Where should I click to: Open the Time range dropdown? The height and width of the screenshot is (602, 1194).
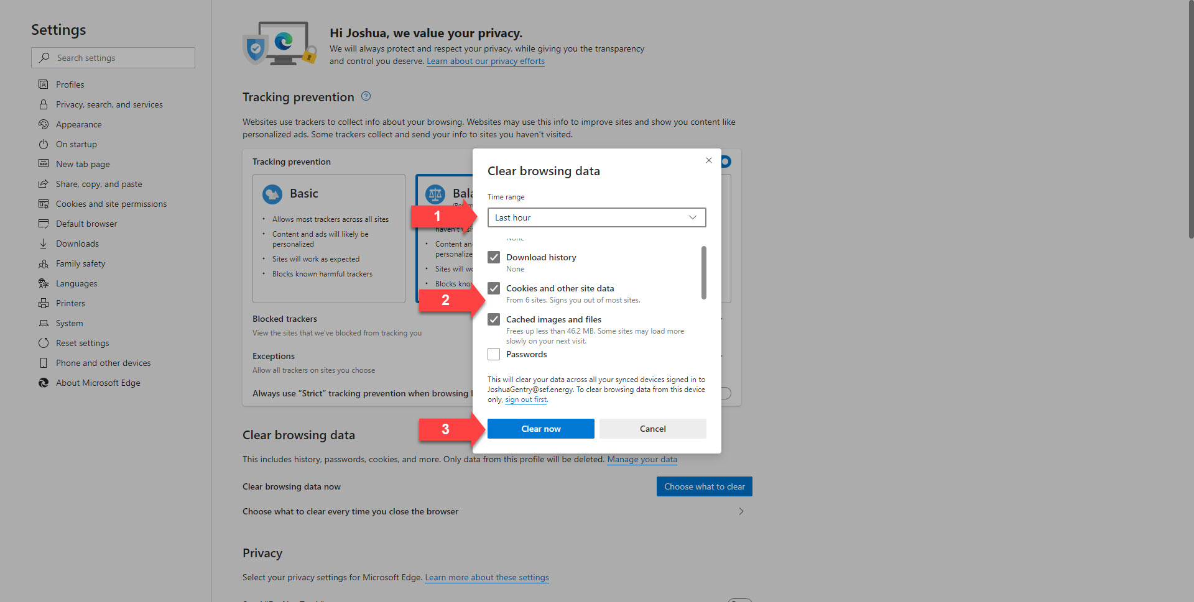[597, 217]
